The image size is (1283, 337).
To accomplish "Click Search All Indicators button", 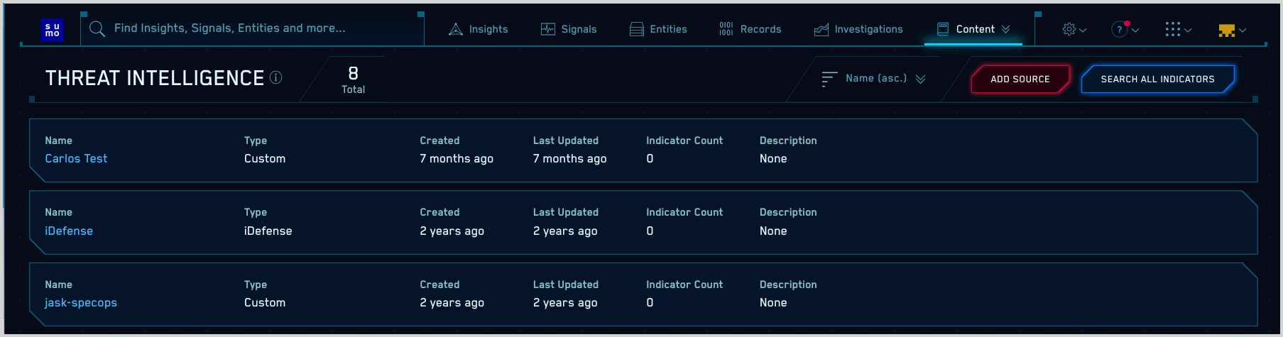I will coord(1157,79).
